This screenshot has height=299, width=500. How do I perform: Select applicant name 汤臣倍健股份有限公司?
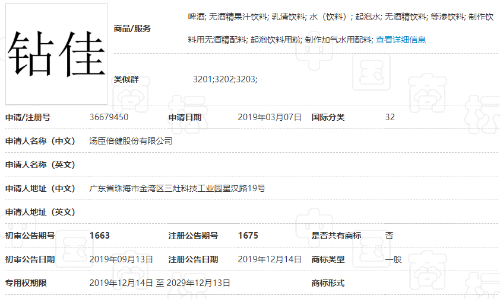pyautogui.click(x=131, y=141)
